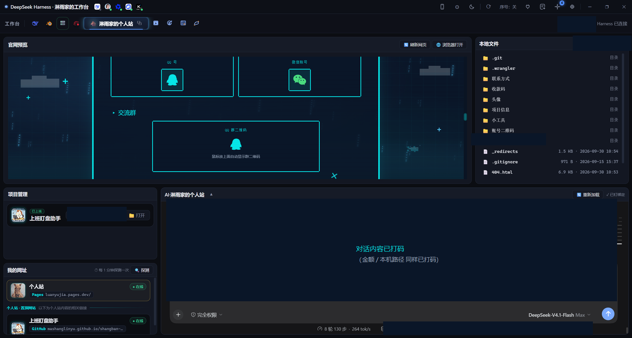
Task: Open the window layout icon in the workbench bar
Action: 183,23
